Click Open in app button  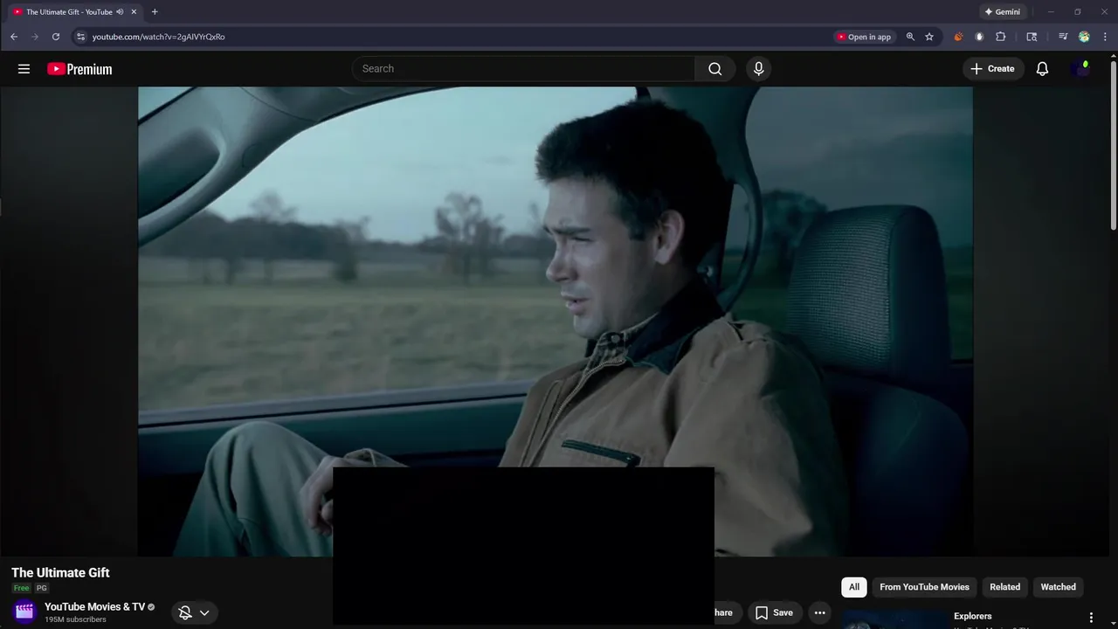(863, 37)
